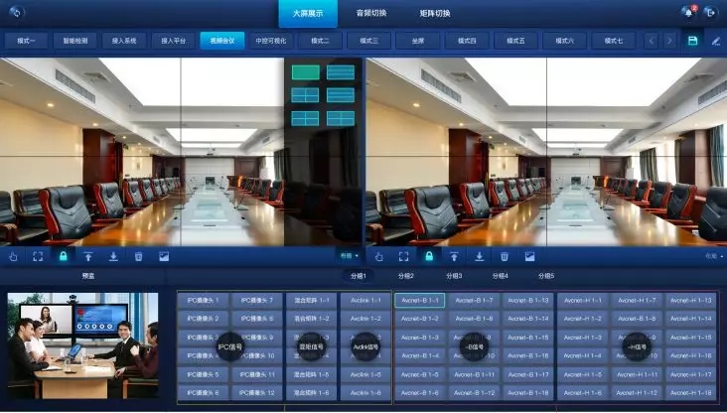This screenshot has height=413, width=727.
Task: Click the upload arrow icon under left wall
Action: 88,256
